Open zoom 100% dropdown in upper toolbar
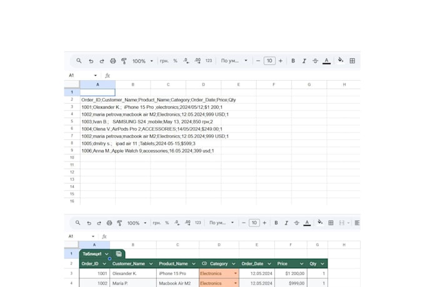The height and width of the screenshot is (287, 425). [x=142, y=61]
